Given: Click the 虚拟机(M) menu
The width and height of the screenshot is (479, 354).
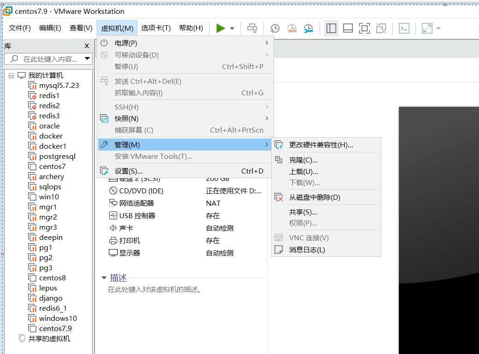Looking at the screenshot, I should (x=117, y=28).
